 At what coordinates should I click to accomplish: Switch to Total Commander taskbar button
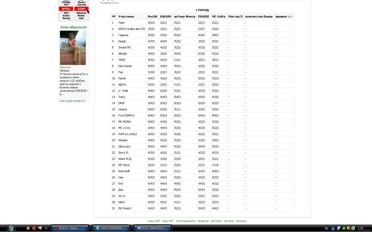pos(111,228)
